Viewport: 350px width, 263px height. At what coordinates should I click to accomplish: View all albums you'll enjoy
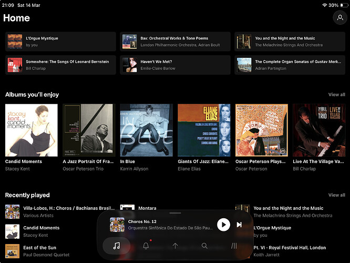[337, 95]
